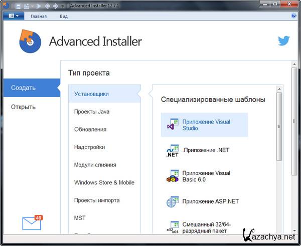This screenshot has width=301, height=246.
Task: Click the Save icon in title bar
Action: (19, 6)
